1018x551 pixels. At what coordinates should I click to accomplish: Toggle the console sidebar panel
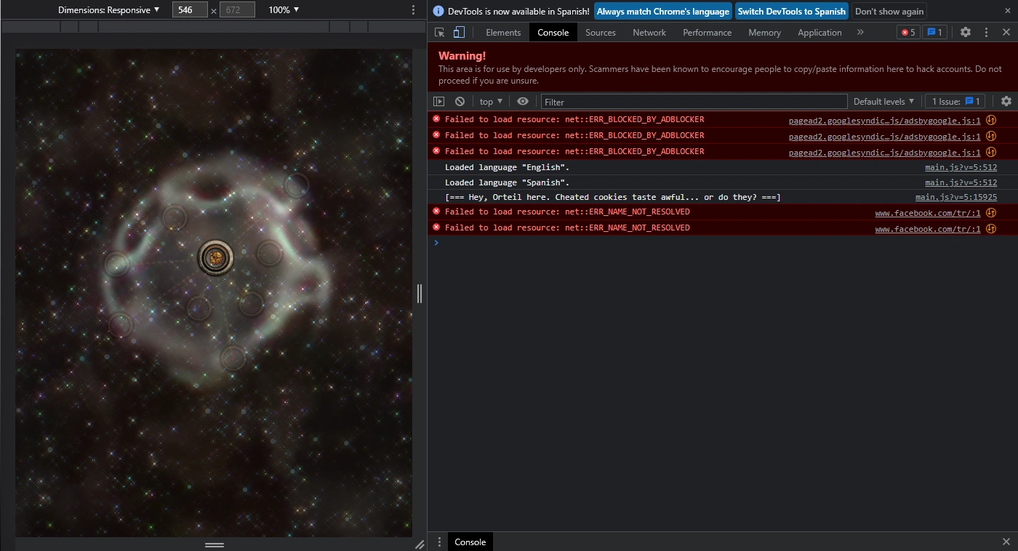pyautogui.click(x=439, y=102)
